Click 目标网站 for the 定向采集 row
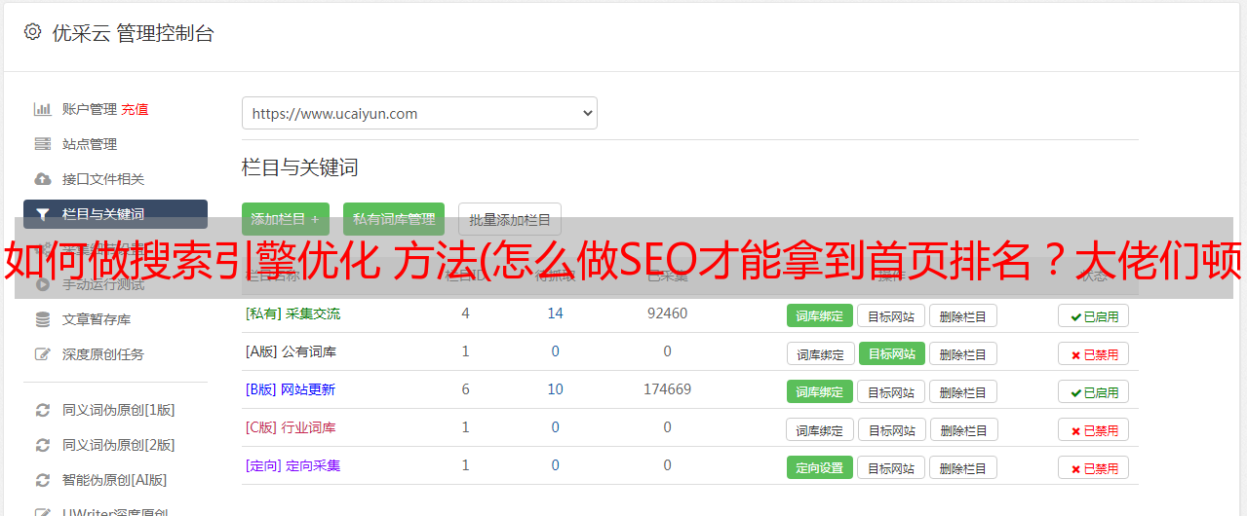This screenshot has height=516, width=1247. click(x=891, y=467)
